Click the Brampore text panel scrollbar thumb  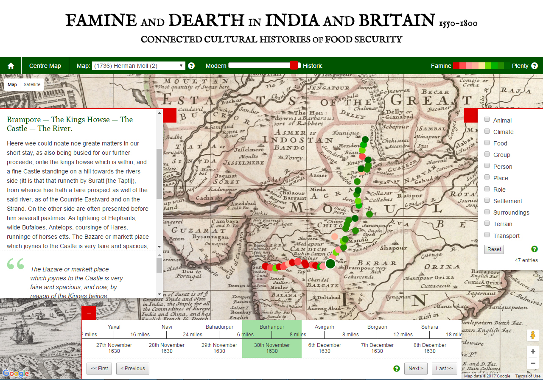(160, 174)
